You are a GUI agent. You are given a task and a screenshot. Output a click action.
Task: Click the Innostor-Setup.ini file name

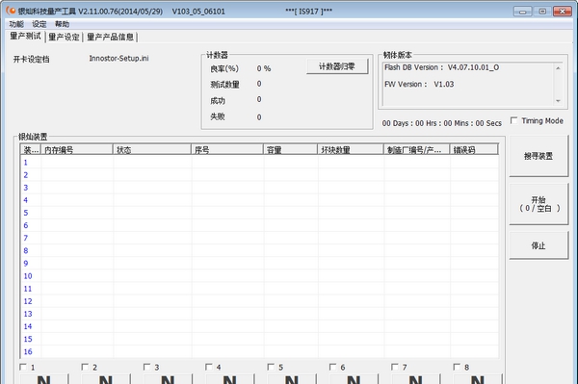pos(119,58)
